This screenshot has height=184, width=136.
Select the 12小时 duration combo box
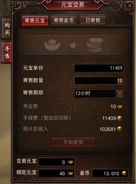(x=99, y=94)
